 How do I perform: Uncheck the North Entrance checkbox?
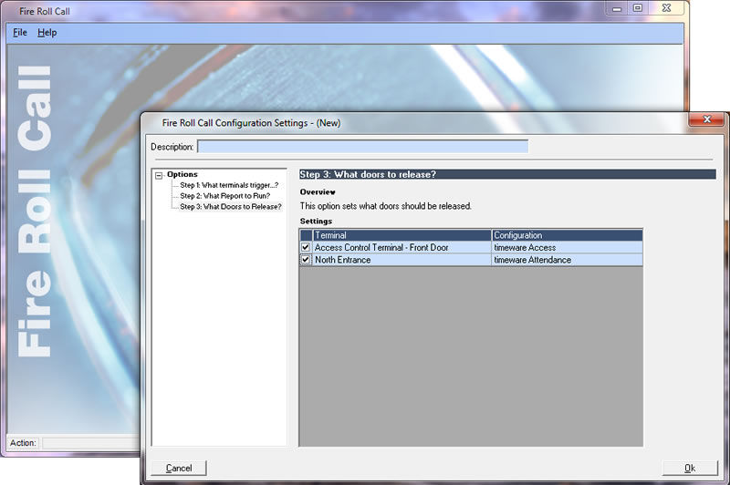(306, 260)
